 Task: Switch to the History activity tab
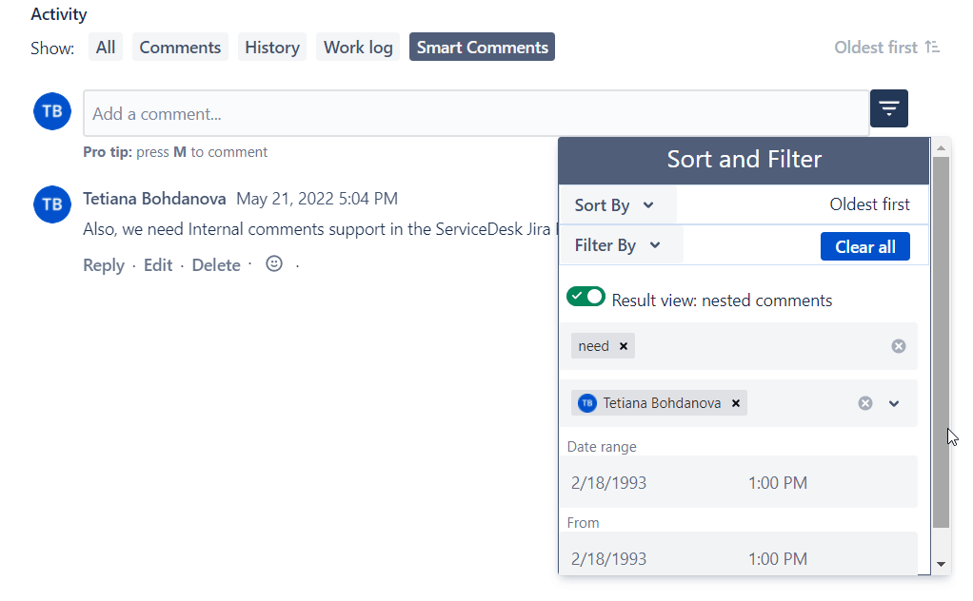271,48
